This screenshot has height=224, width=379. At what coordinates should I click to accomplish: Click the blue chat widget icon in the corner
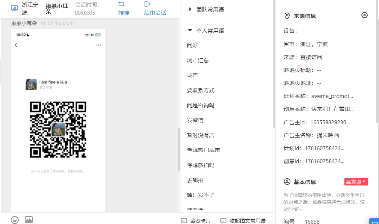[374, 221]
